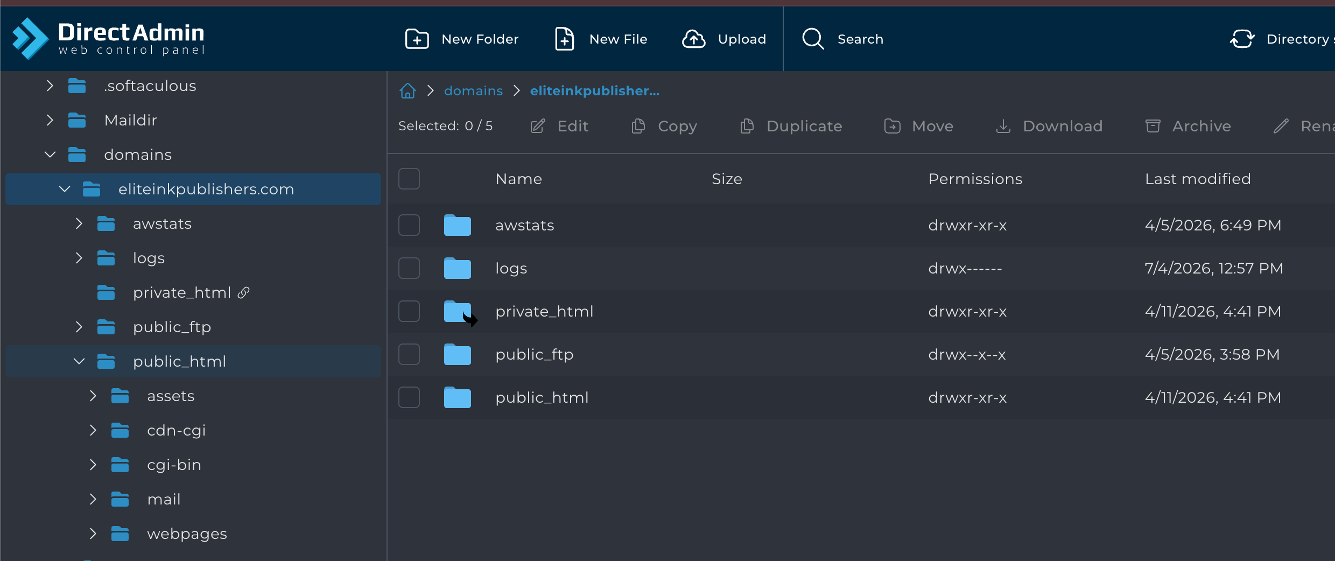Screen dimensions: 1335x561
Task: Open the Upload cloud icon
Action: point(694,39)
